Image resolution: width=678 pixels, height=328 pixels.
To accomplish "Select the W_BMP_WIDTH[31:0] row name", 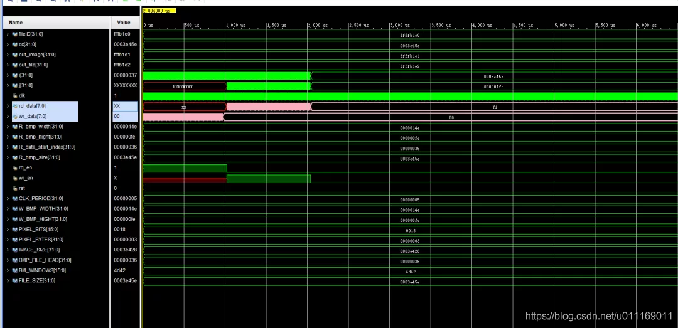I will 43,209.
